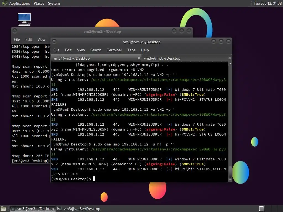Click the 'cme: error: unrecognized arguments' line

tap(98, 70)
